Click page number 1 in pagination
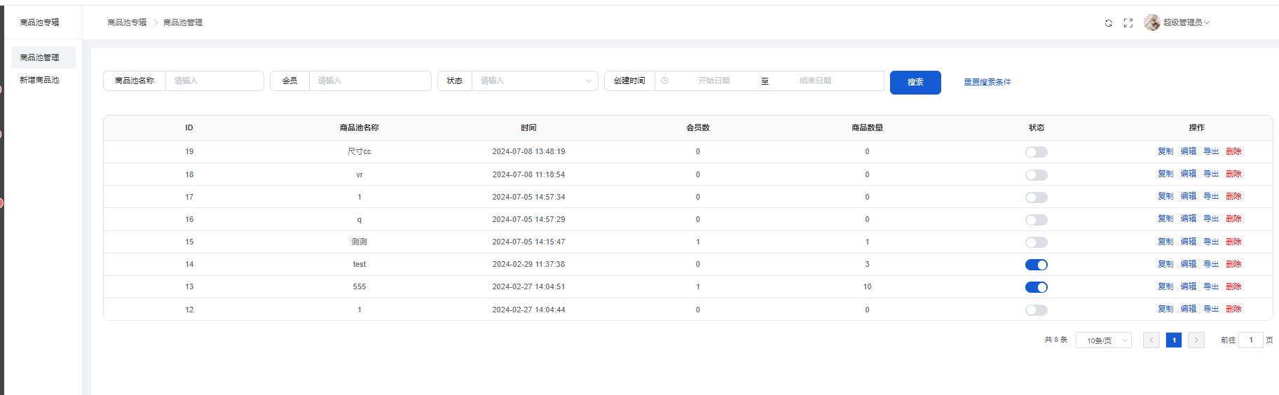Screen dimensions: 1279x395 coord(1173,340)
